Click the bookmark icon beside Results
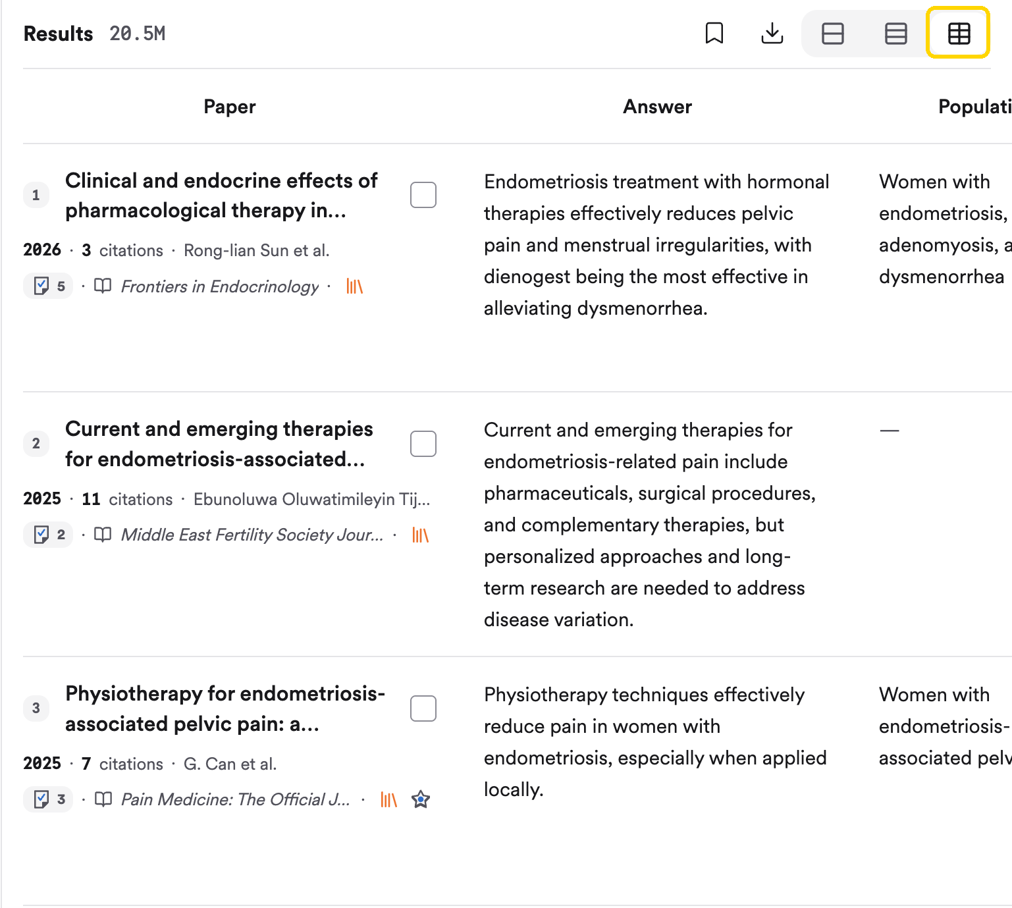 (714, 33)
